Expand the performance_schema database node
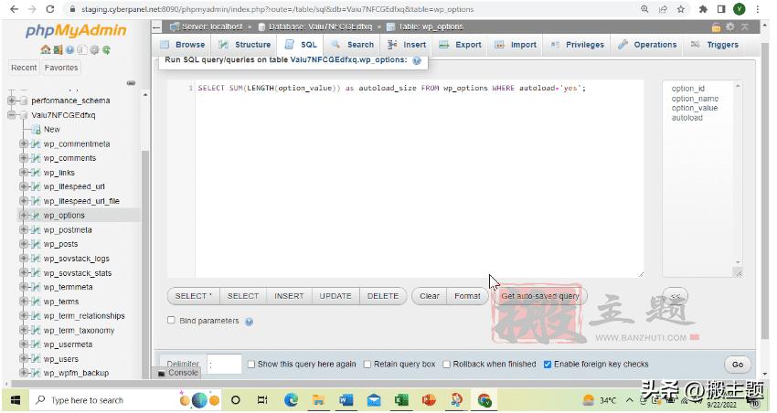This screenshot has height=413, width=777. (x=13, y=101)
